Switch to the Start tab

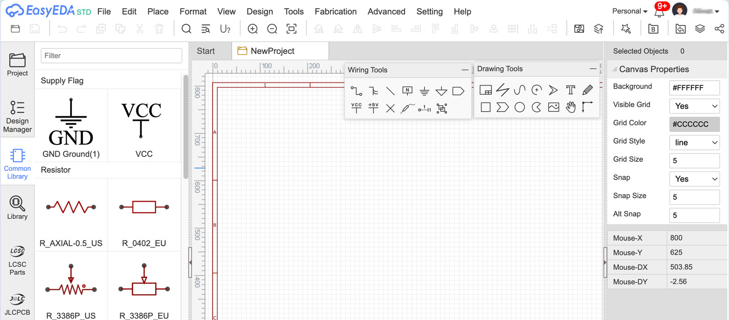[x=206, y=51]
